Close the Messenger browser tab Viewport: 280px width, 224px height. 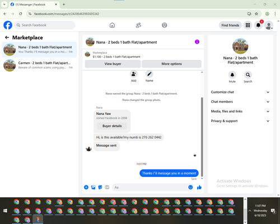coord(56,4)
